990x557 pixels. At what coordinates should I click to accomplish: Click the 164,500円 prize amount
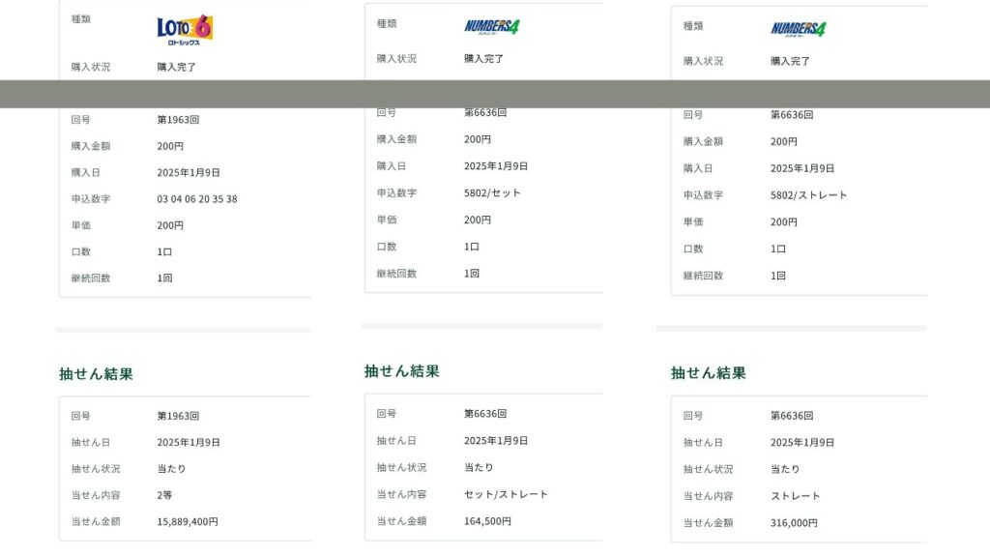[x=487, y=521]
